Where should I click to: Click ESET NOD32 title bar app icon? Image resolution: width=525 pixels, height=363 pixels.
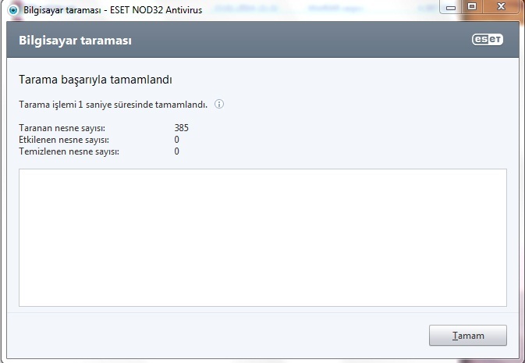pyautogui.click(x=13, y=9)
